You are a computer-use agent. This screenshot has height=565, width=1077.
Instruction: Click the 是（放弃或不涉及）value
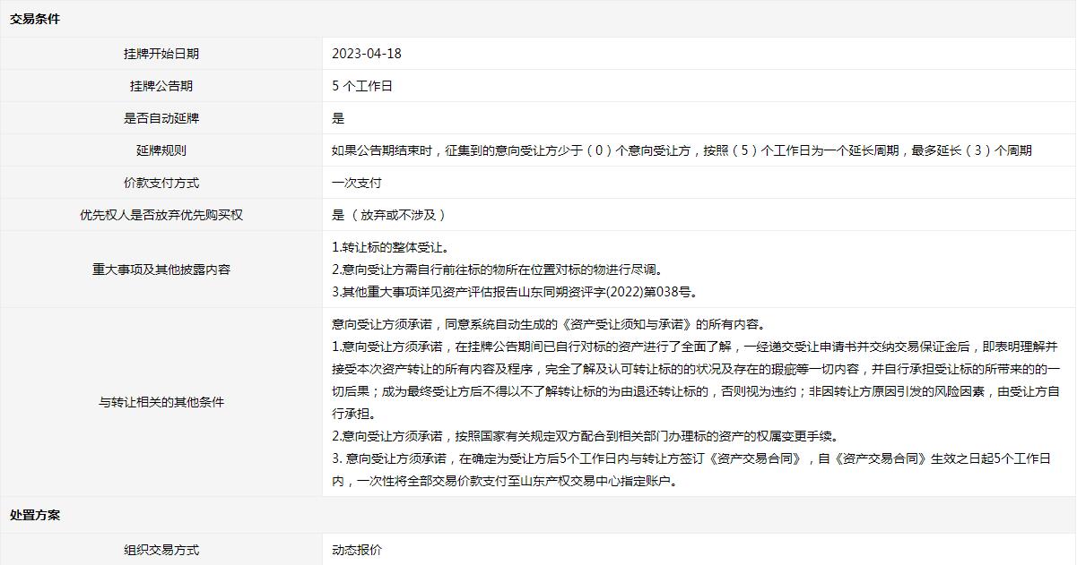389,215
